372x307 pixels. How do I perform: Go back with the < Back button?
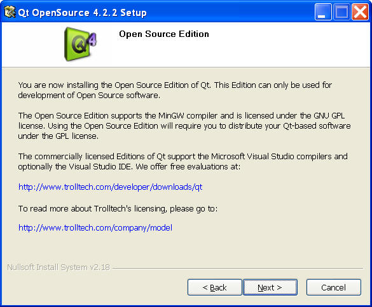point(214,287)
